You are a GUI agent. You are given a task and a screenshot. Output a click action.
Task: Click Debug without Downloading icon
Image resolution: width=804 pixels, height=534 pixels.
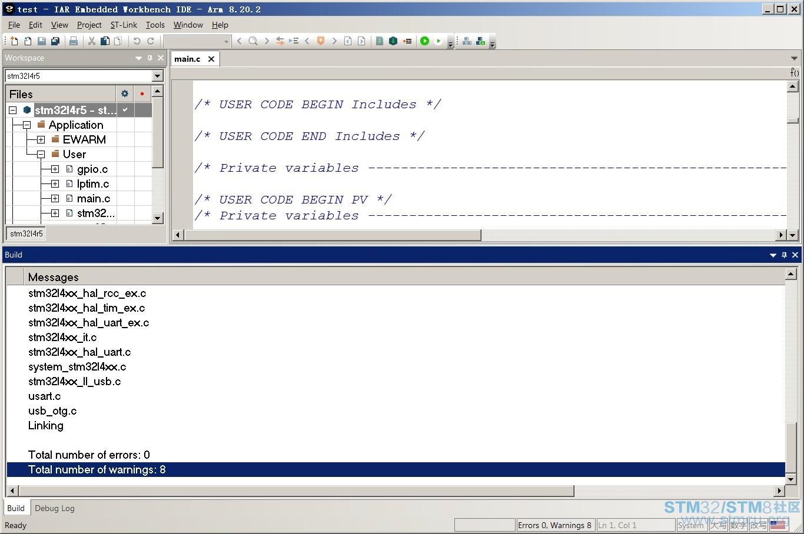pyautogui.click(x=438, y=41)
